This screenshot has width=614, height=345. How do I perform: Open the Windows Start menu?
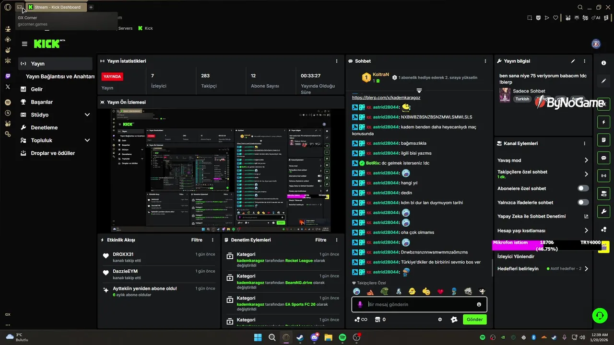click(x=258, y=337)
